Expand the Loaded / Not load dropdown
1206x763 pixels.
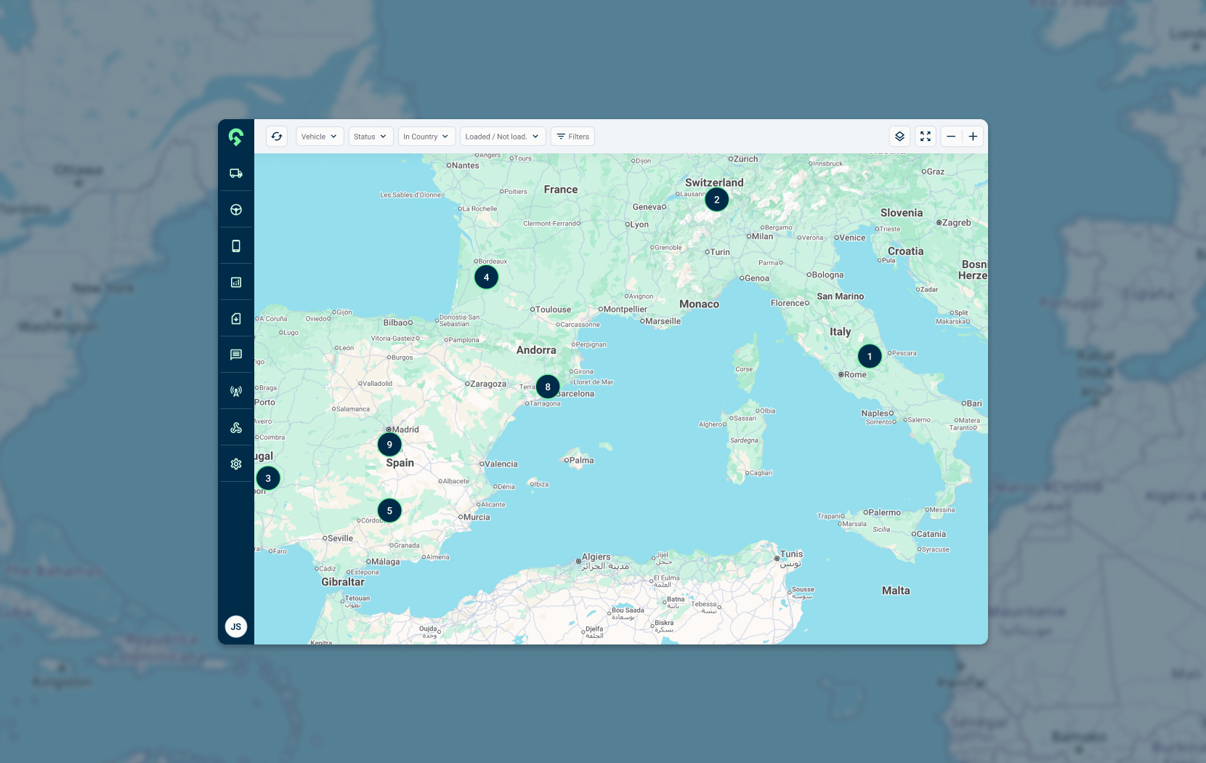pyautogui.click(x=502, y=136)
